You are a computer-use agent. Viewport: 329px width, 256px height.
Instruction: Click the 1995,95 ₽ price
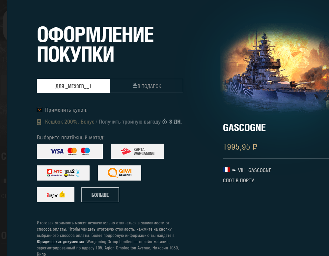pyautogui.click(x=240, y=147)
